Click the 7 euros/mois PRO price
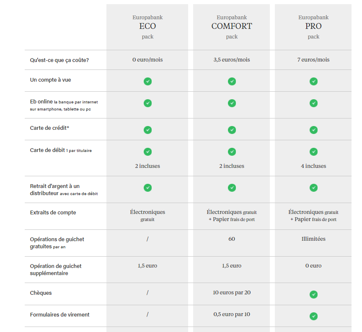 (x=313, y=60)
